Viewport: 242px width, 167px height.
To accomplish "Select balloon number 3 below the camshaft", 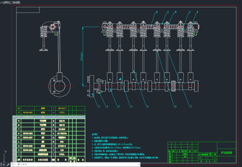I will (x=118, y=106).
